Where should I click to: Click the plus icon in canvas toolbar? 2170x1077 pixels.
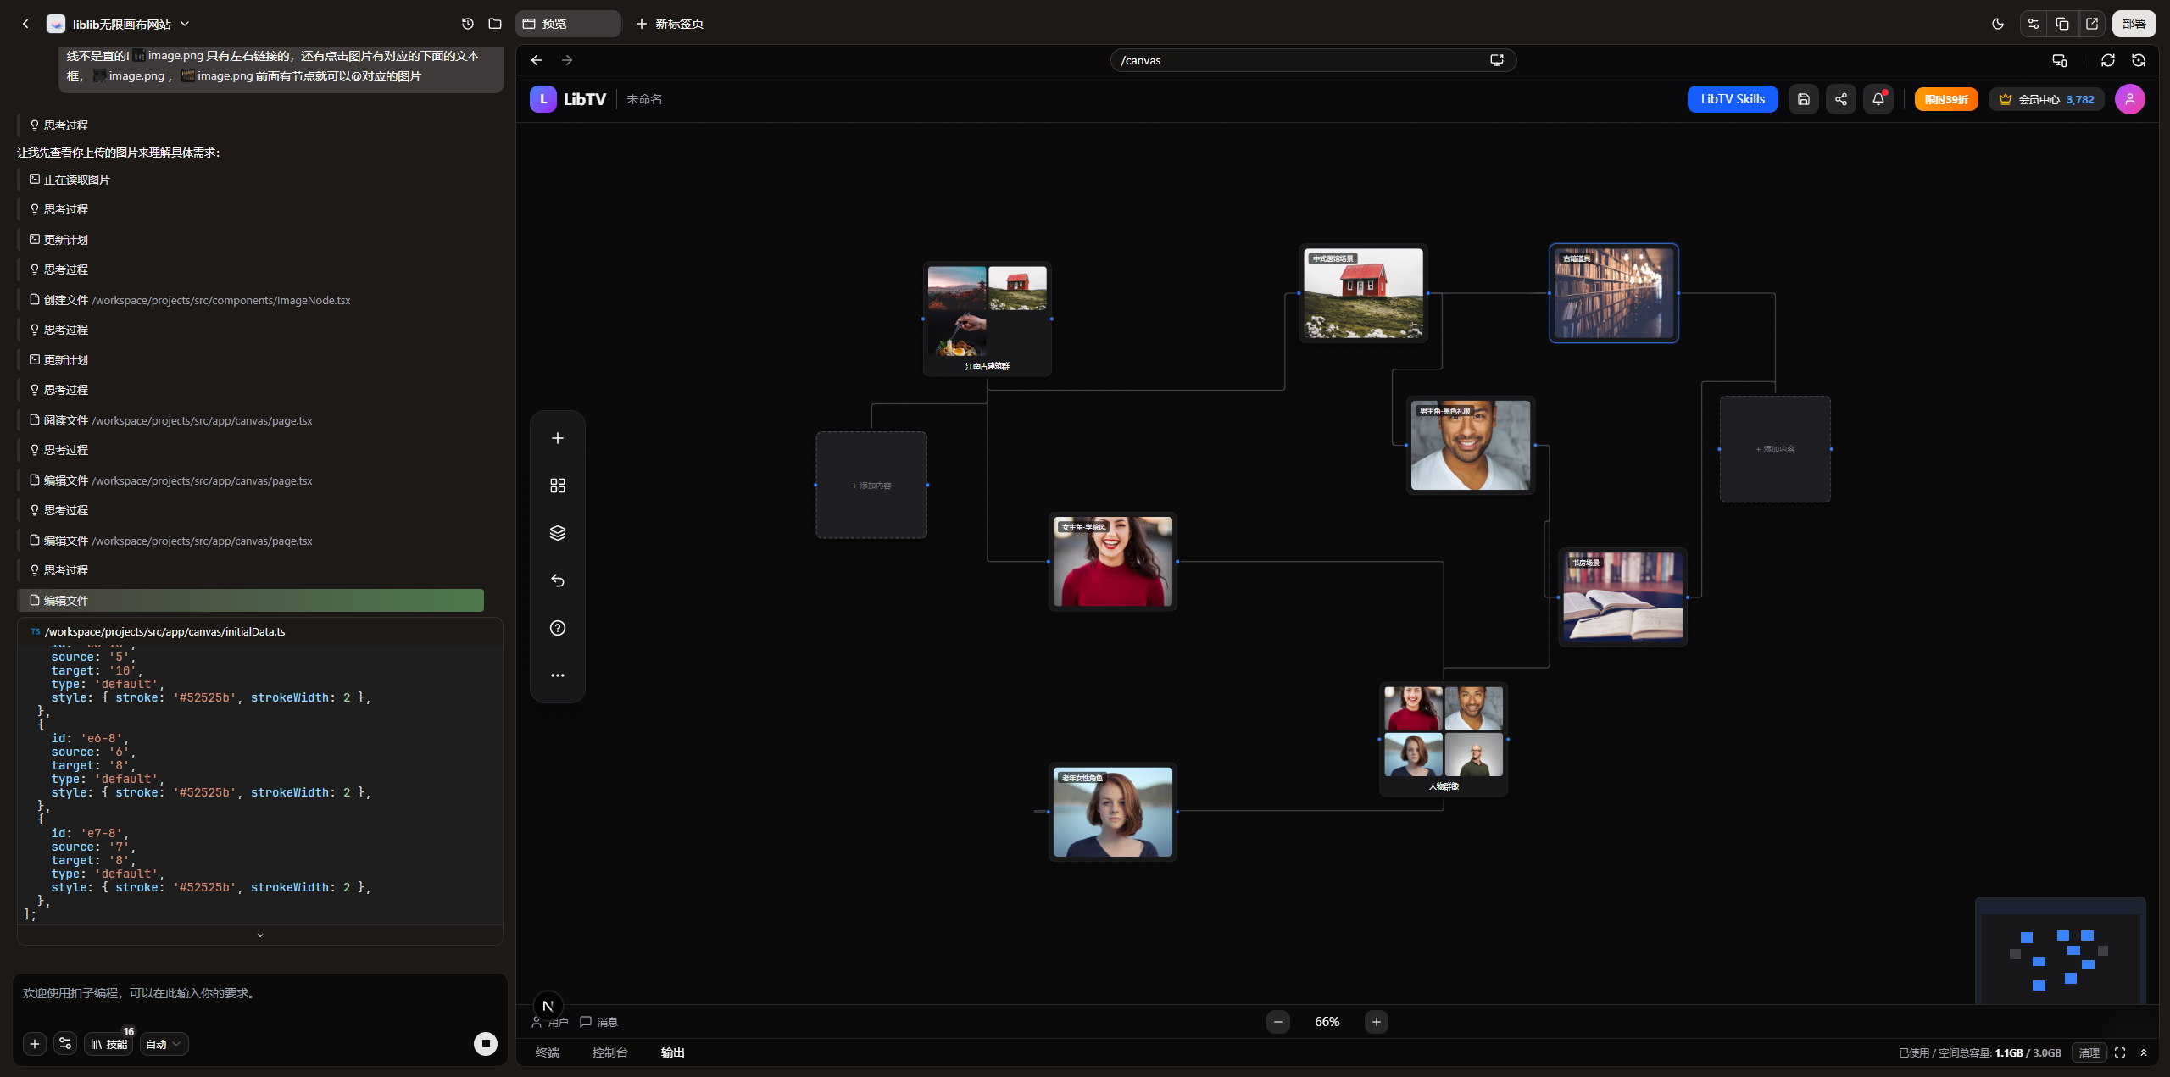[557, 438]
